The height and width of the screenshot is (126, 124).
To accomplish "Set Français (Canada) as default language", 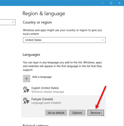I will [56, 113].
